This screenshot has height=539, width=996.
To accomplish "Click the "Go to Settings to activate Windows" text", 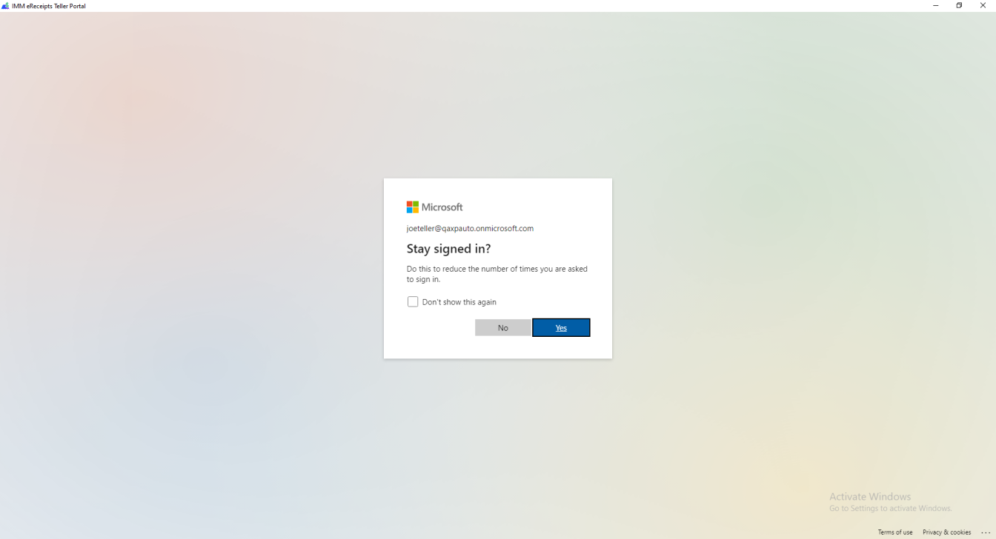I will point(891,509).
